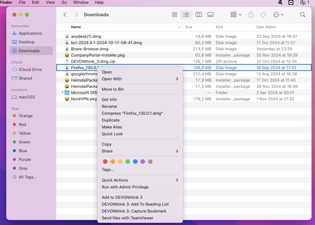Apply blue tag swatch in context menu
Image resolution: width=315 pixels, height=225 pixels.
(x=135, y=162)
